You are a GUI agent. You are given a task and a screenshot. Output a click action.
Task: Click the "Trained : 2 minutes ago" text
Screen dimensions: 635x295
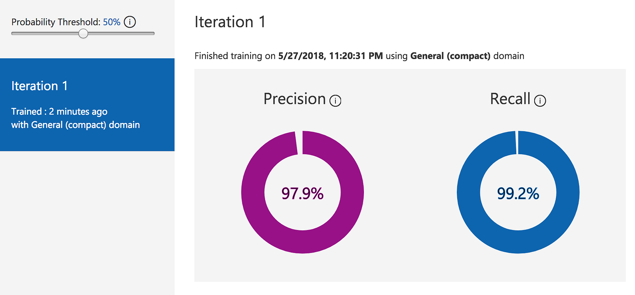pyautogui.click(x=59, y=111)
